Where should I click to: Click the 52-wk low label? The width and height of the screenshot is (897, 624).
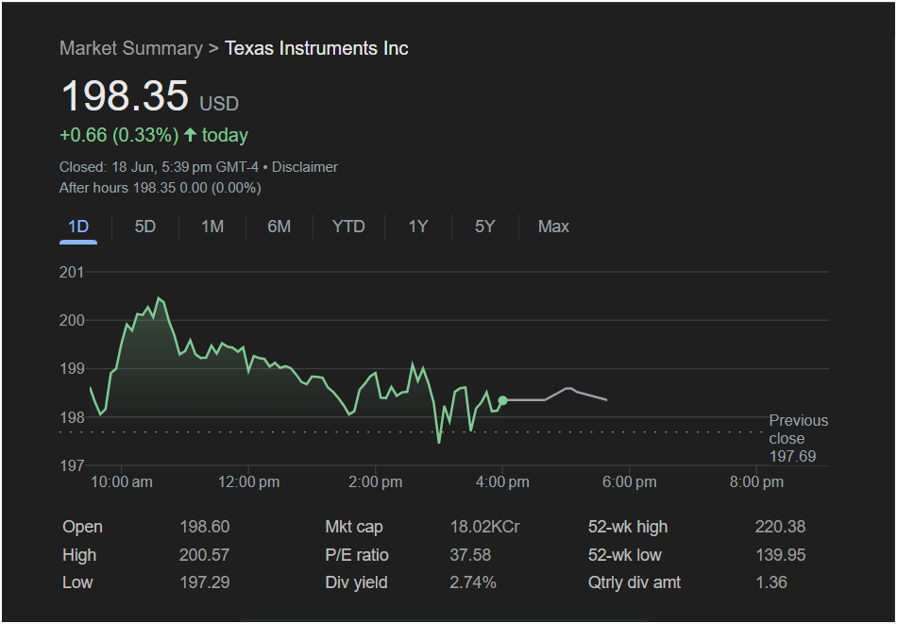(625, 555)
